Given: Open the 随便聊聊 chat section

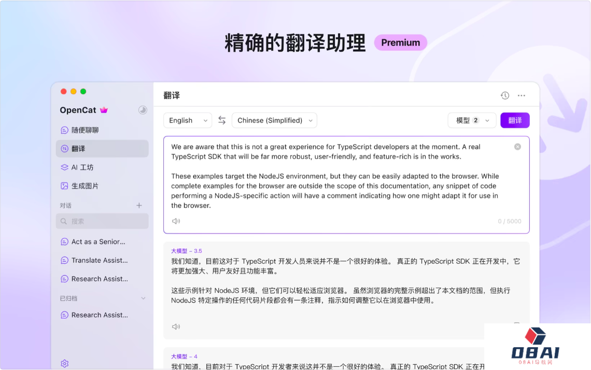Looking at the screenshot, I should (102, 130).
